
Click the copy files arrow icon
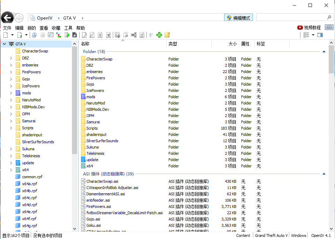coord(126,35)
